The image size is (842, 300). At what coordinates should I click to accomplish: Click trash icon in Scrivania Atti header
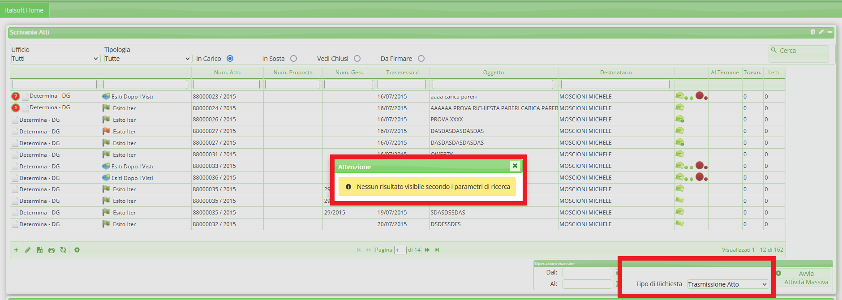(813, 32)
